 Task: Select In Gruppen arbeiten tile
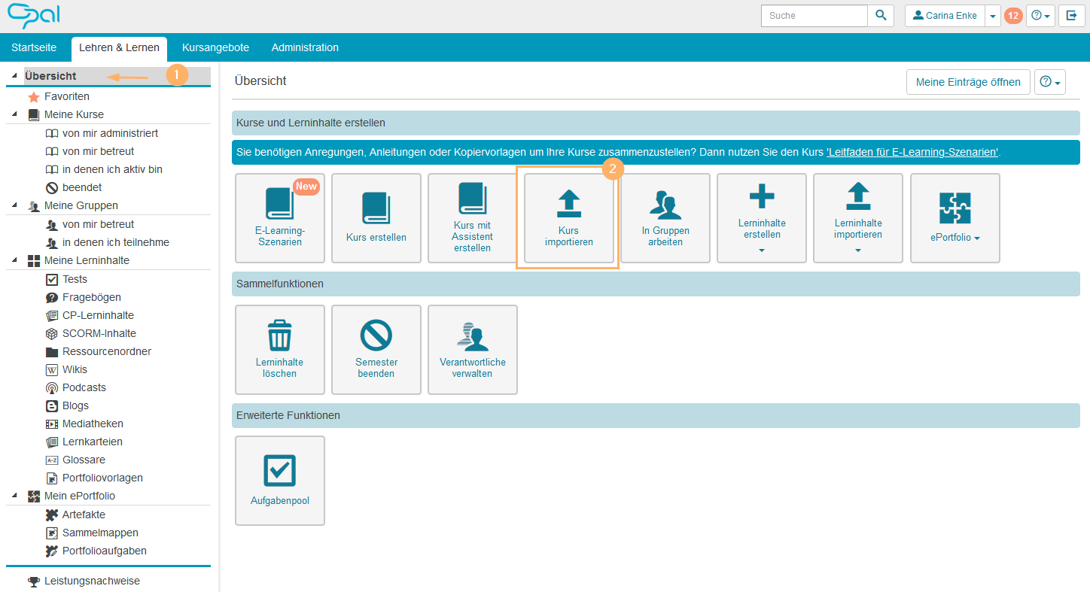pos(665,218)
